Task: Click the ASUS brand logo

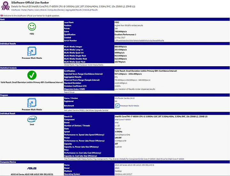Action: click(32, 168)
